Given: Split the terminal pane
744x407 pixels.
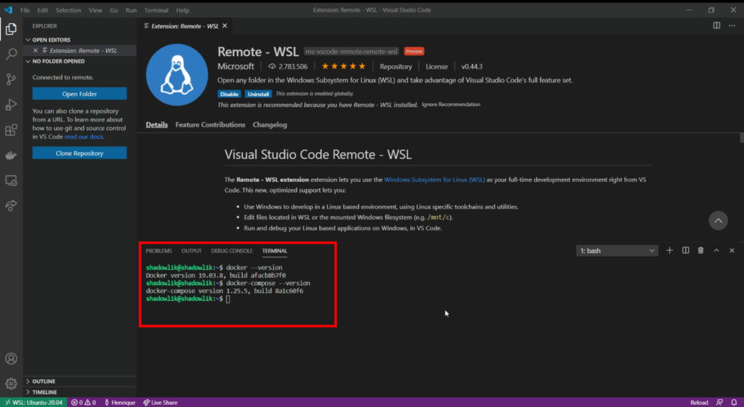Looking at the screenshot, I should [x=686, y=251].
